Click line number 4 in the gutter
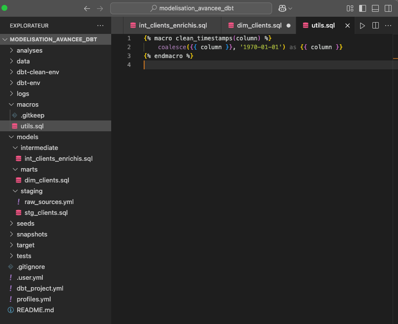 (129, 65)
